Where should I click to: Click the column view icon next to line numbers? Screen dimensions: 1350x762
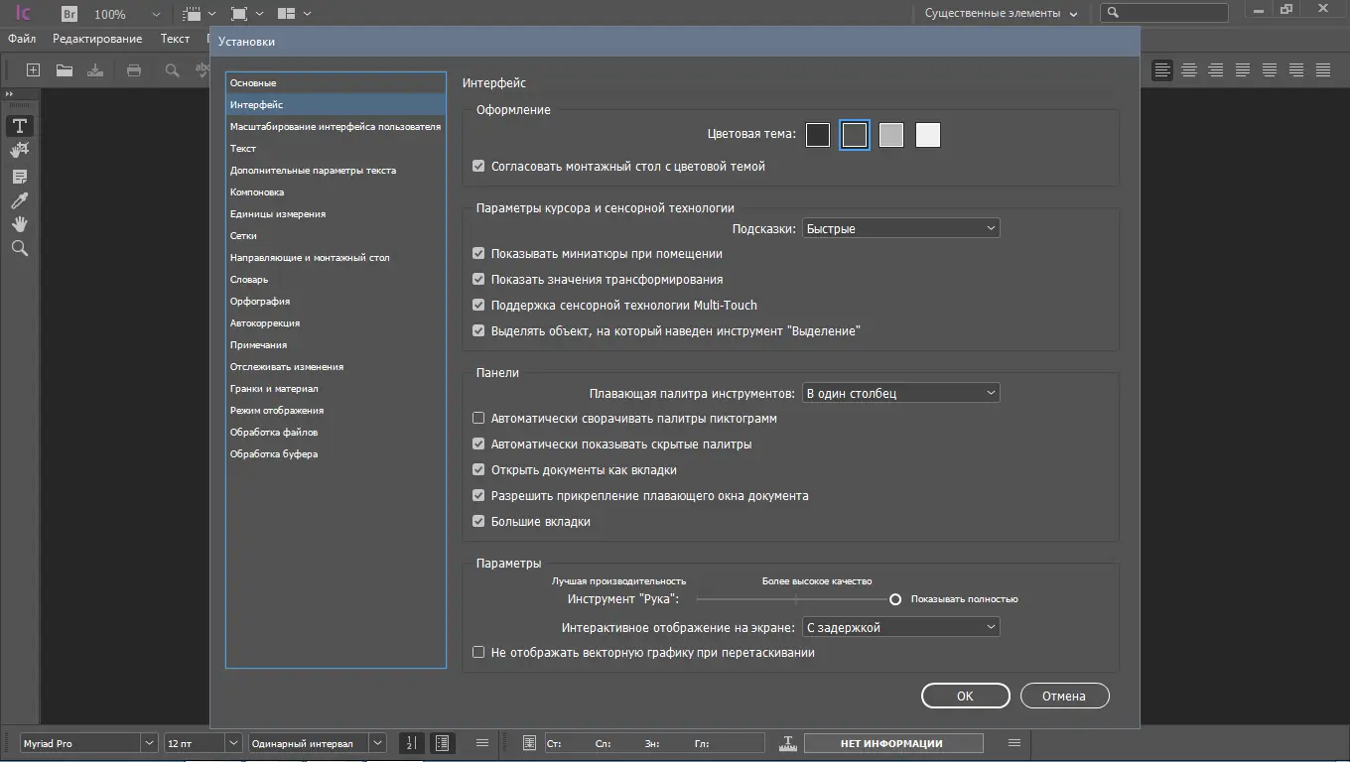tap(442, 743)
